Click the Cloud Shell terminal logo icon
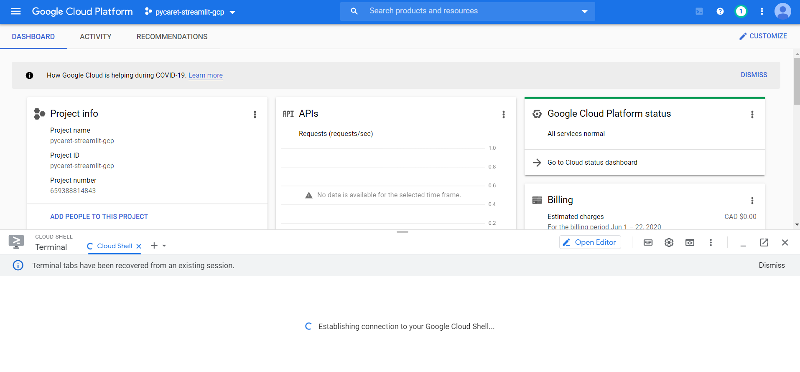800x372 pixels. (x=16, y=242)
